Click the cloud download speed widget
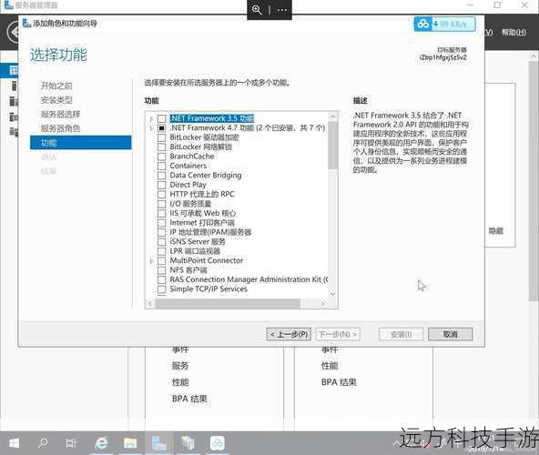The height and width of the screenshot is (455, 539). [445, 25]
